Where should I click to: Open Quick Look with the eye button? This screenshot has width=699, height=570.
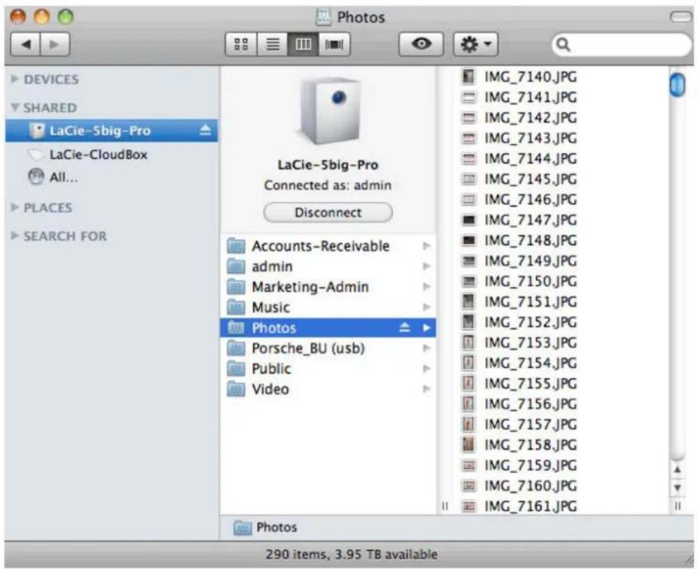421,44
